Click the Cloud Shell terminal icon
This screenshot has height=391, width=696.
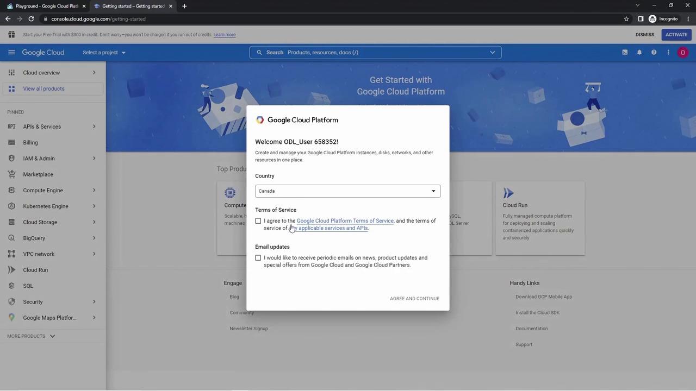tap(625, 52)
